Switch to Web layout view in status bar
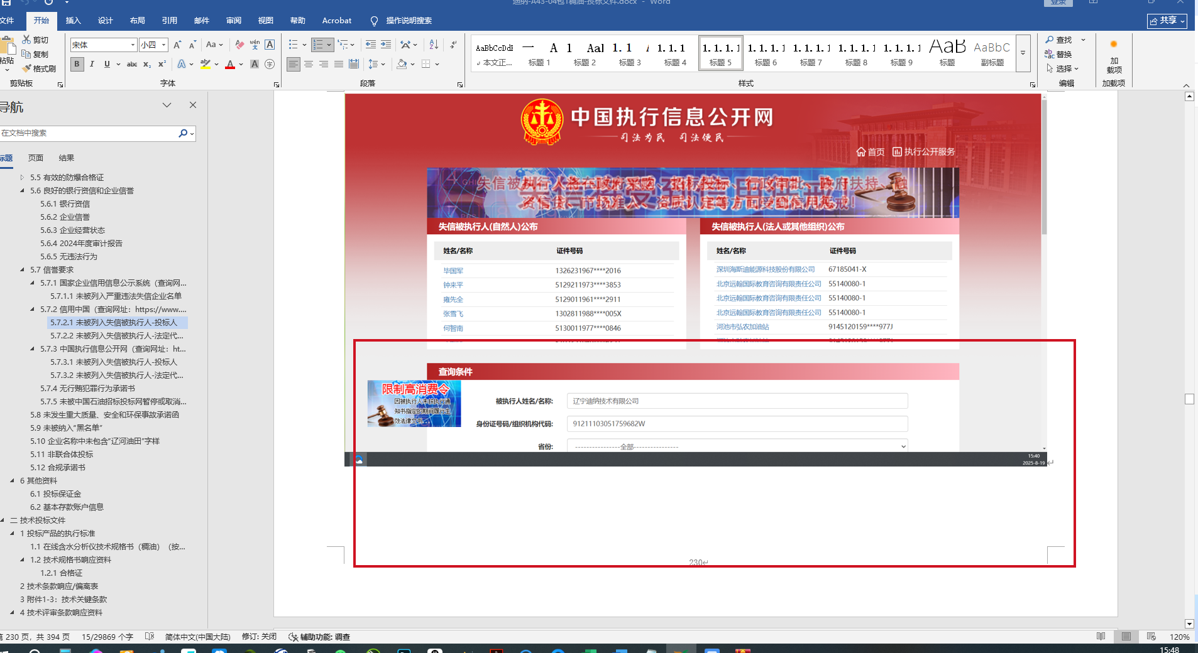The height and width of the screenshot is (653, 1198). (x=1151, y=637)
